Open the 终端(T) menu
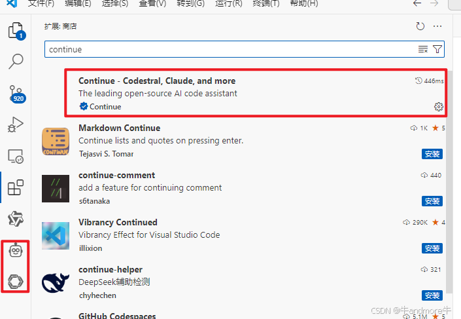The height and width of the screenshot is (319, 461). (266, 3)
